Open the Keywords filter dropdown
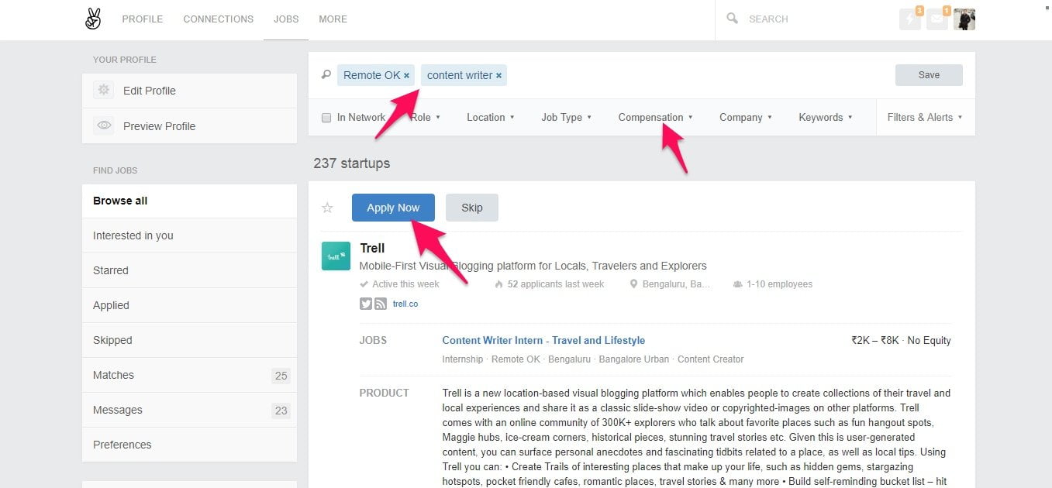Viewport: 1052px width, 488px height. 826,118
